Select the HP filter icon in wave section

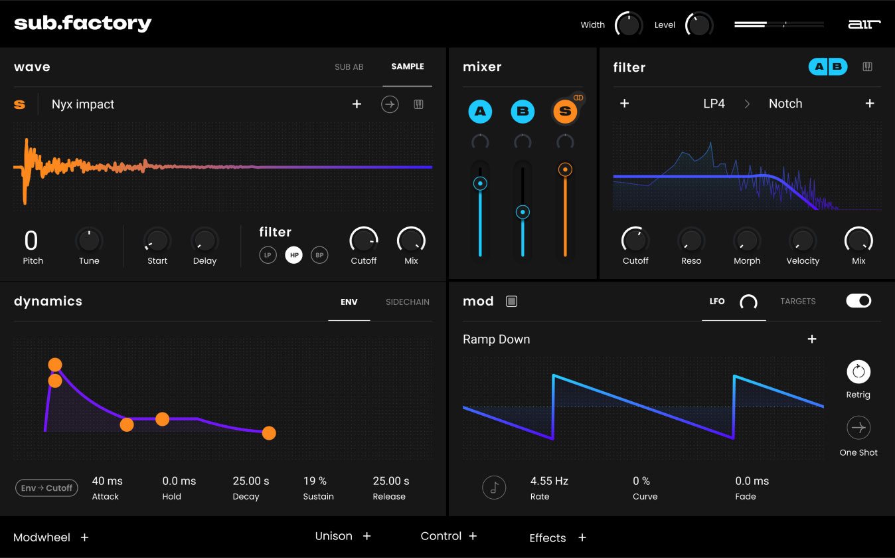293,254
